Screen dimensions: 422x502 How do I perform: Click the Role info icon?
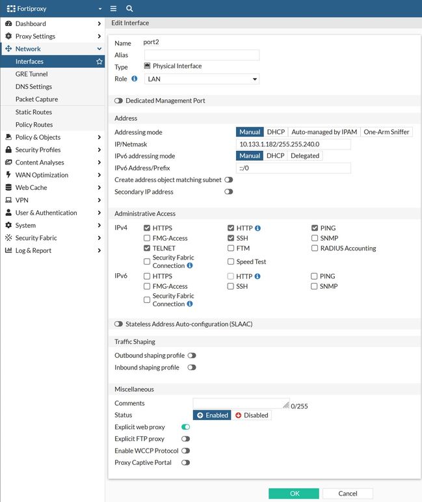pyautogui.click(x=135, y=79)
